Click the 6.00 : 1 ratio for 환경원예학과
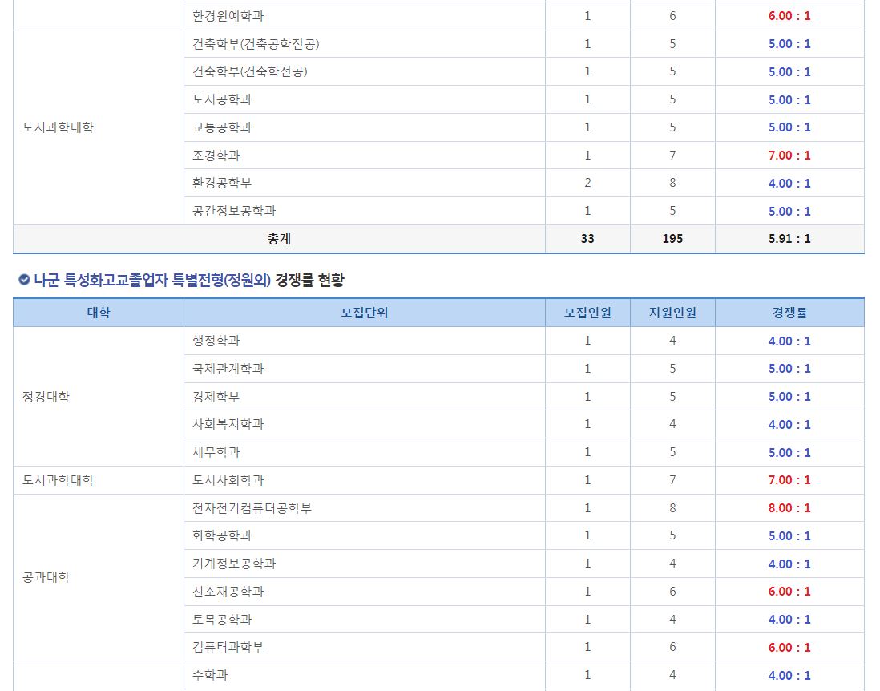The height and width of the screenshot is (691, 880). click(x=789, y=16)
